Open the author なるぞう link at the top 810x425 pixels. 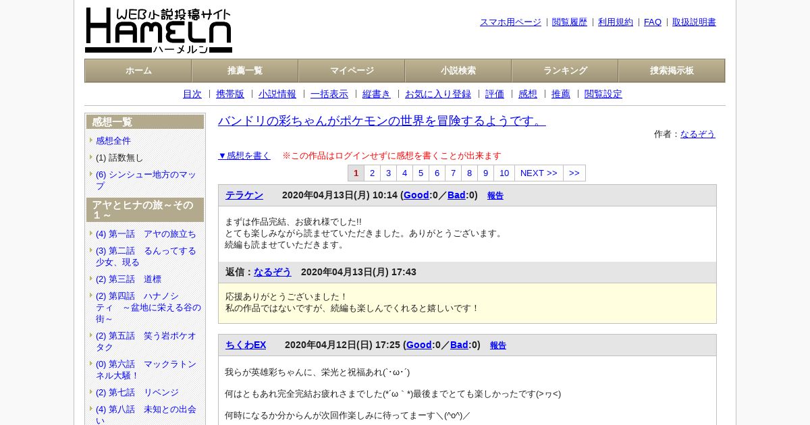point(698,134)
